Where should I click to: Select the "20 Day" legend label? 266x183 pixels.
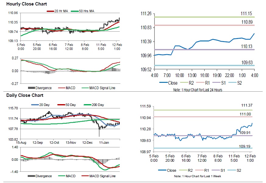pos(44,105)
